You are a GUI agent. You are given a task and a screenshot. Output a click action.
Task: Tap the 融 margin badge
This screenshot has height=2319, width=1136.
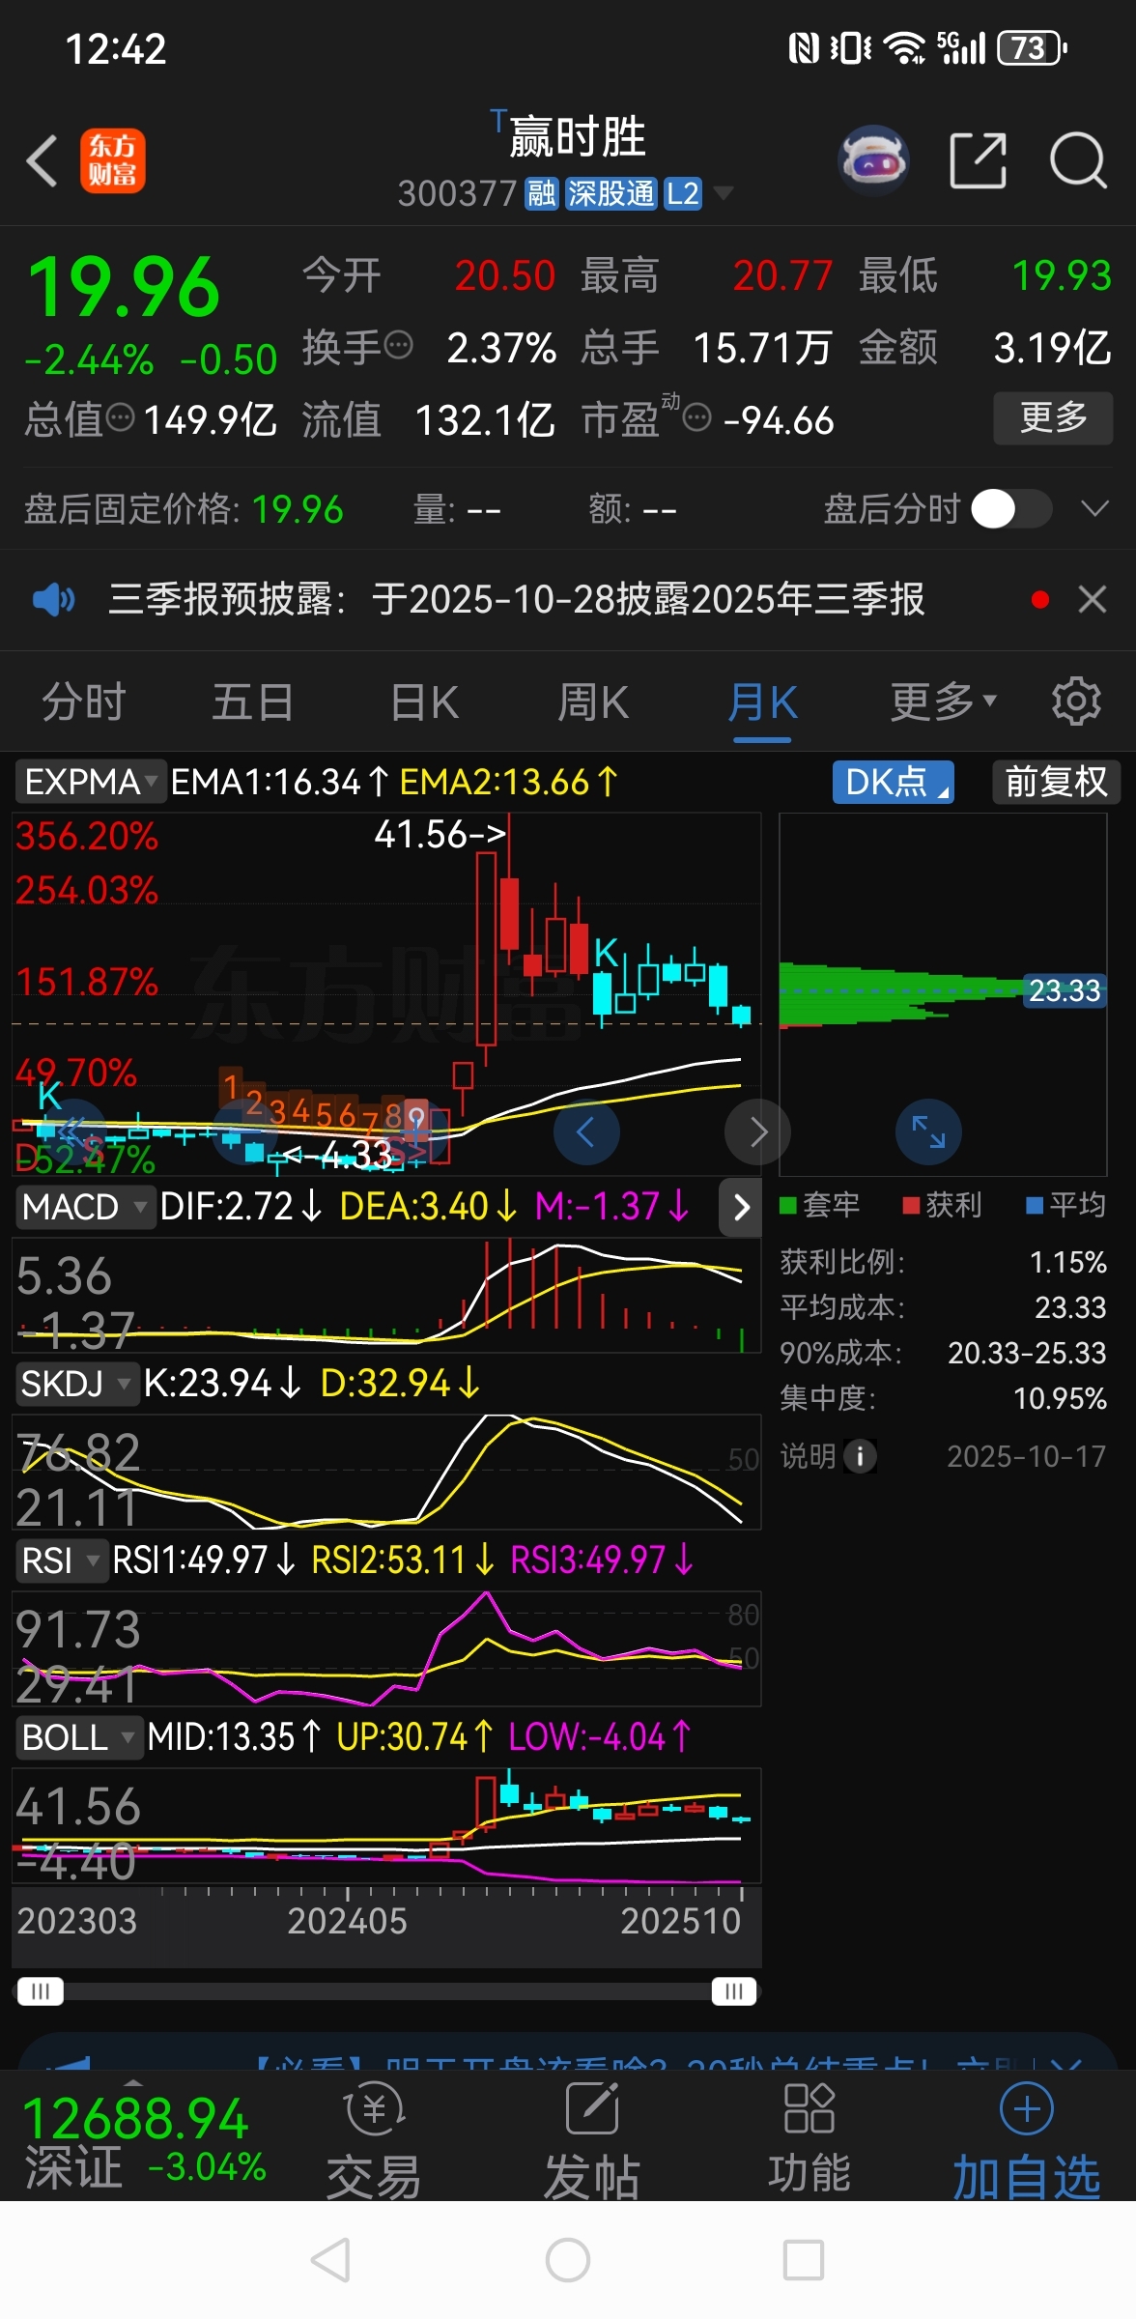[541, 193]
